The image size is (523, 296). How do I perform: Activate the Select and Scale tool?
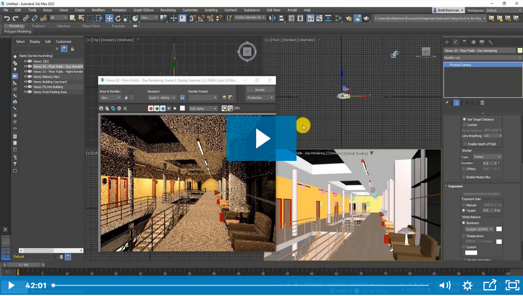(x=127, y=18)
